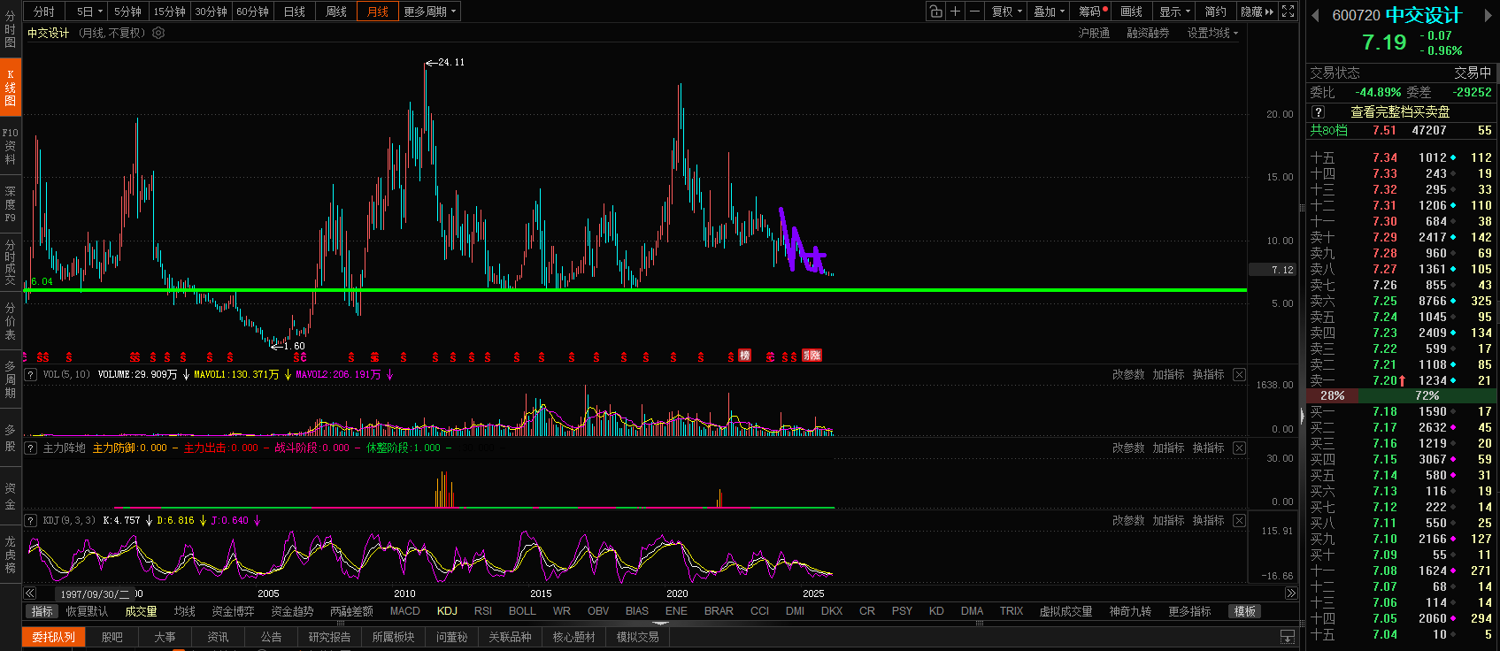This screenshot has width=1500, height=651.
Task: Toggle 简约 simple display mode
Action: [1215, 11]
